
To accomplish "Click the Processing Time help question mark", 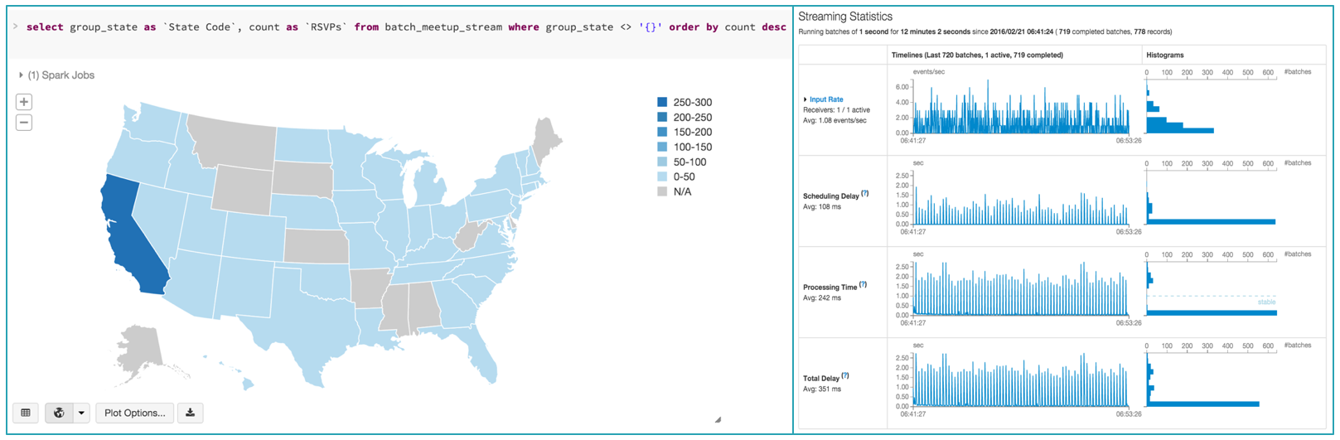I will [x=863, y=285].
